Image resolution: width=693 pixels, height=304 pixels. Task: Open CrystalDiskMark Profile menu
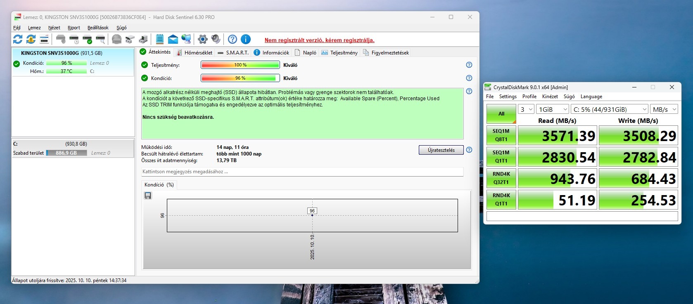coord(529,97)
